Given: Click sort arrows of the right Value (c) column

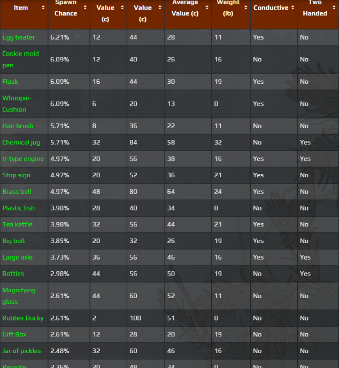Looking at the screenshot, I should pyautogui.click(x=159, y=8).
